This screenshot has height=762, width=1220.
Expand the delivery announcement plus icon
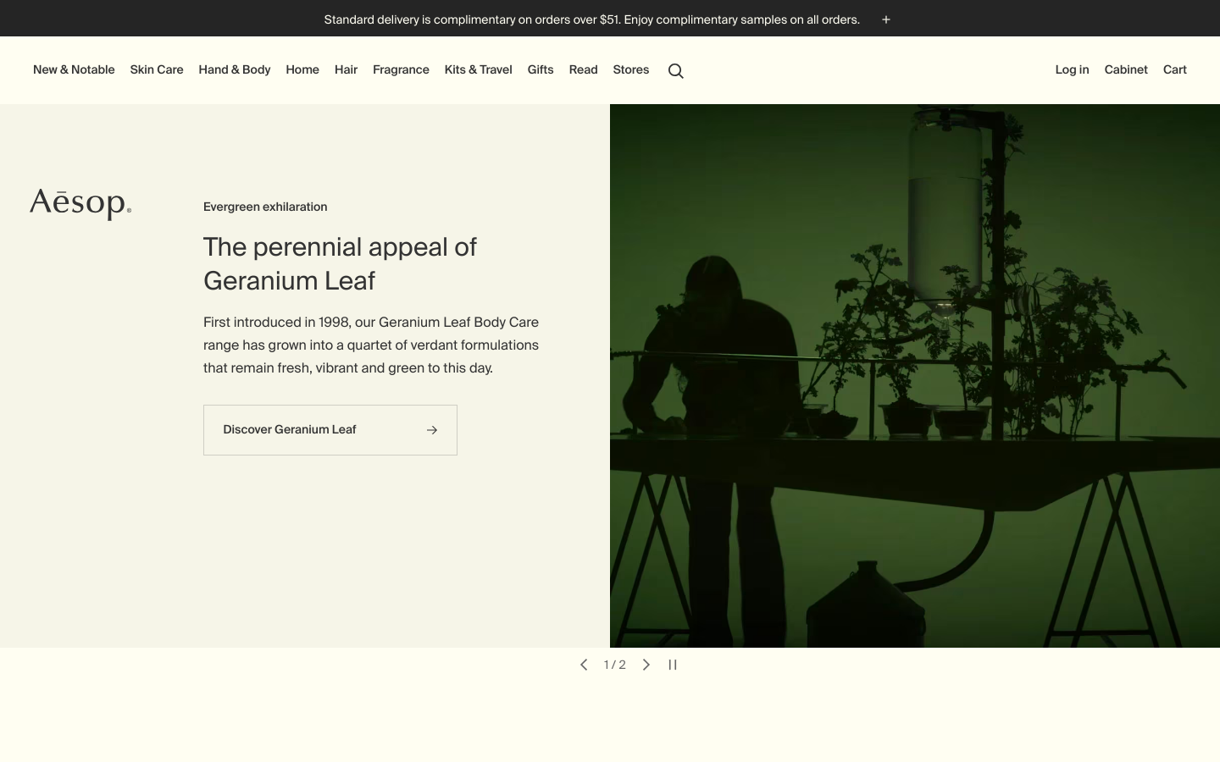tap(886, 19)
